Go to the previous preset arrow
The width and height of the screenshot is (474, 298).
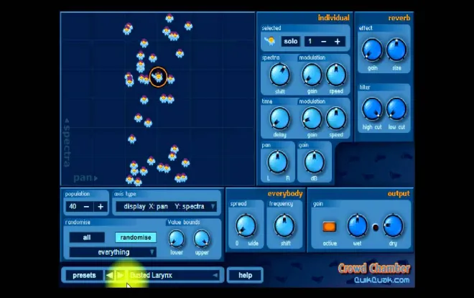pos(110,275)
